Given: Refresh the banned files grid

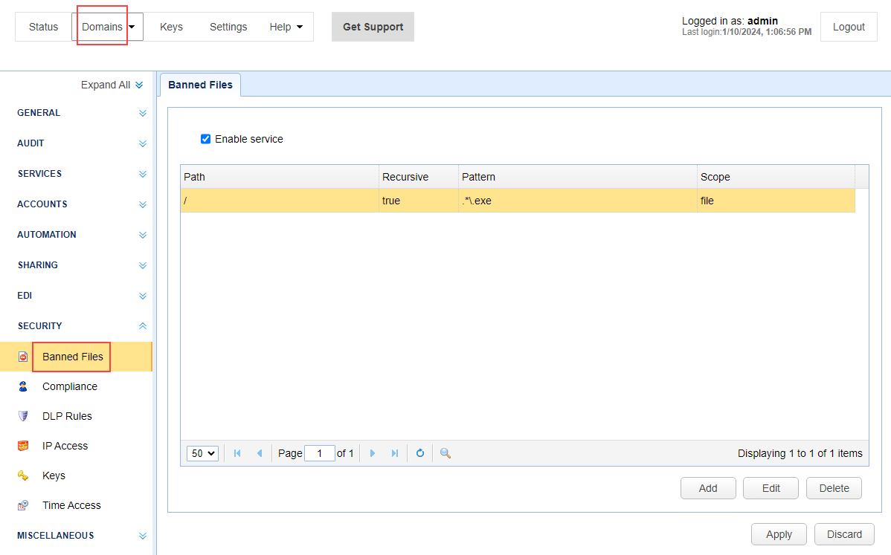Looking at the screenshot, I should click(420, 453).
